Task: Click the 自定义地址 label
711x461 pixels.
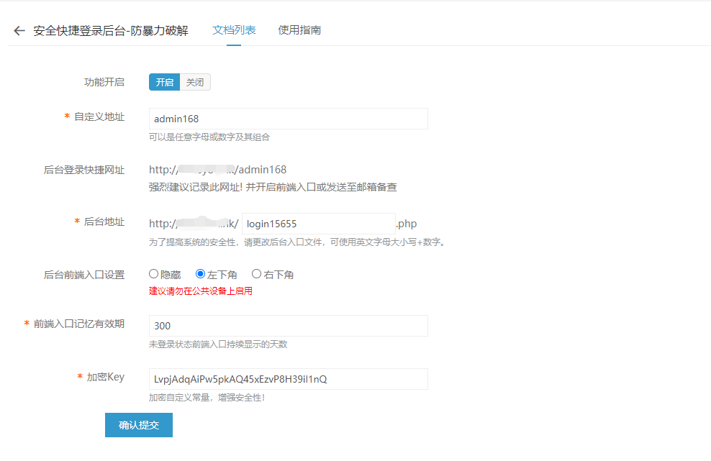Action: 99,117
